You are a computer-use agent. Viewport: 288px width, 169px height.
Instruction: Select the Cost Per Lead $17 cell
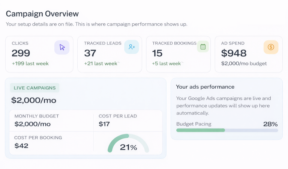pos(127,120)
